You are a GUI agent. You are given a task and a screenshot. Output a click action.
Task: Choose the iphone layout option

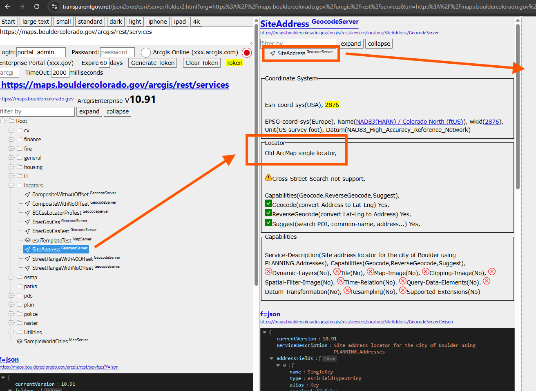[x=157, y=22]
